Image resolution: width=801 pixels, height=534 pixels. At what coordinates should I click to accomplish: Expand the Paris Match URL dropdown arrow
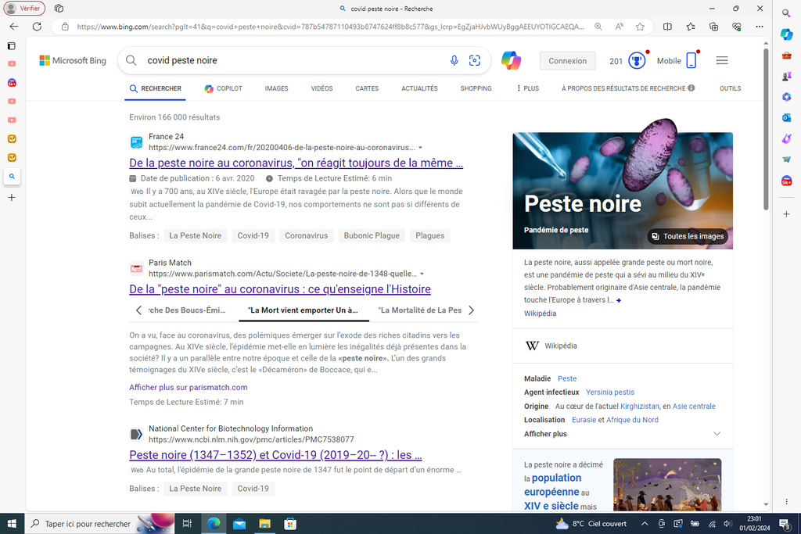pos(422,274)
